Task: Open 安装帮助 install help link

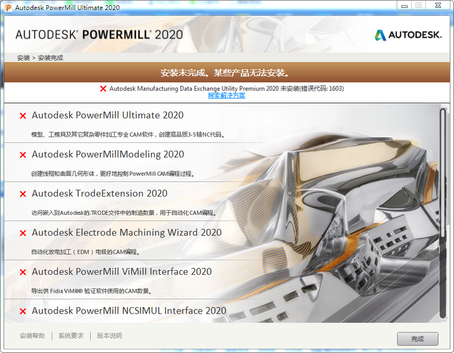Action: (32, 335)
